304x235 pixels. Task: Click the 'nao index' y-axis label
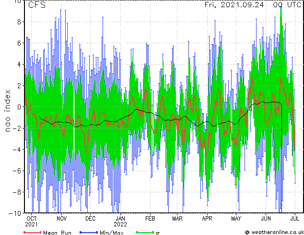7,111
